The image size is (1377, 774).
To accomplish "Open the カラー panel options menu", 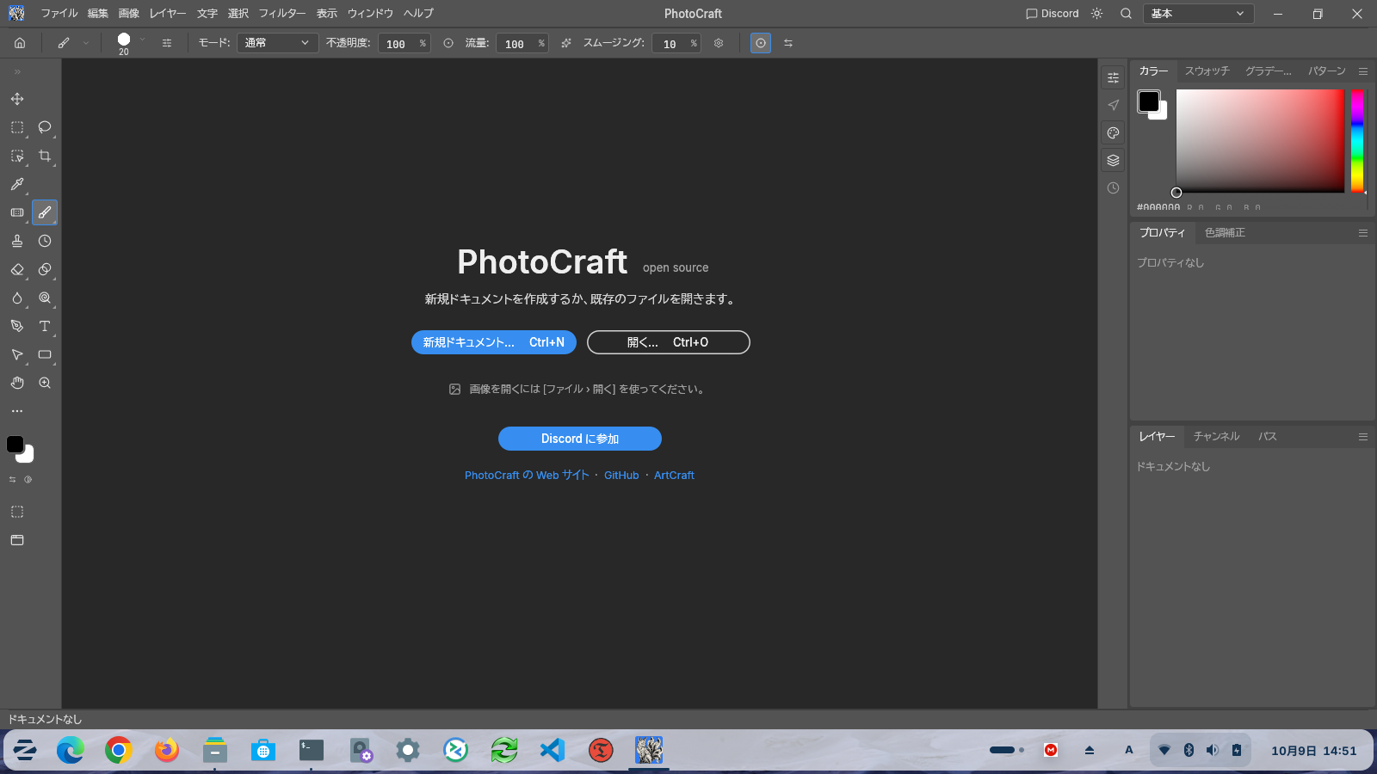I will 1363,71.
